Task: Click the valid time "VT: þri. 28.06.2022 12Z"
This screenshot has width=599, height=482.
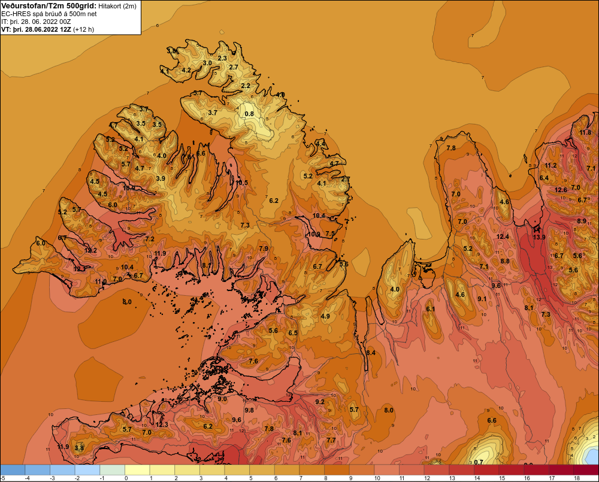Action: (36, 29)
